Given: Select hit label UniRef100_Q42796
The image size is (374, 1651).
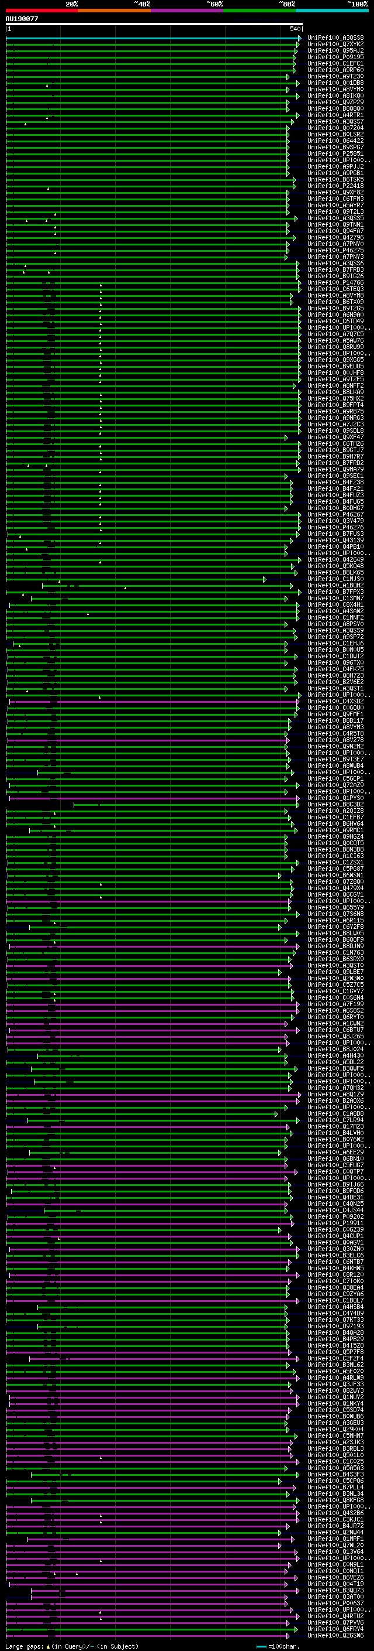Looking at the screenshot, I should [x=335, y=237].
